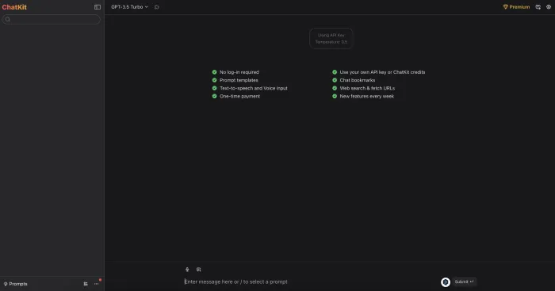
Task: Click the green checkmark beside 'Chat bookmarks'
Action: click(x=335, y=80)
